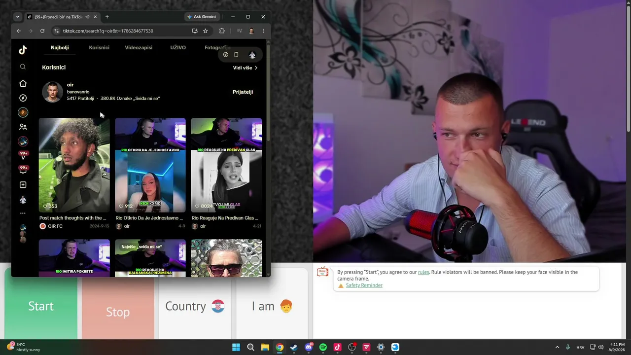Click the address bar URL
The width and height of the screenshot is (631, 355).
(108, 31)
